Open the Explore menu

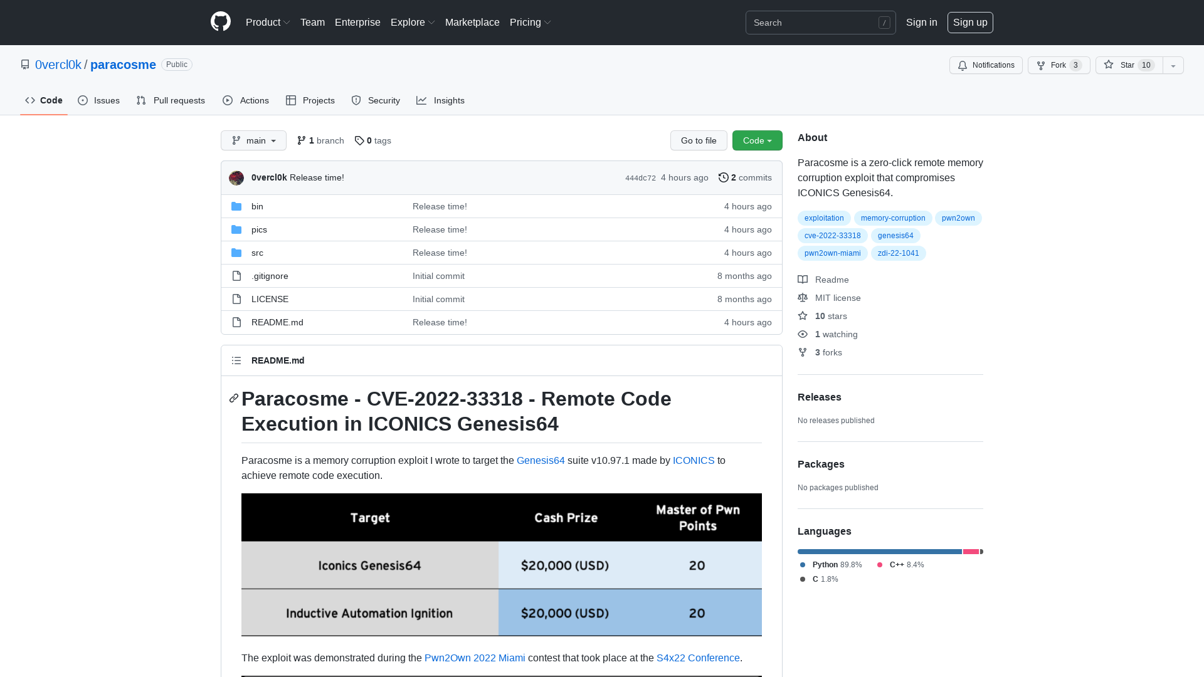pos(412,22)
